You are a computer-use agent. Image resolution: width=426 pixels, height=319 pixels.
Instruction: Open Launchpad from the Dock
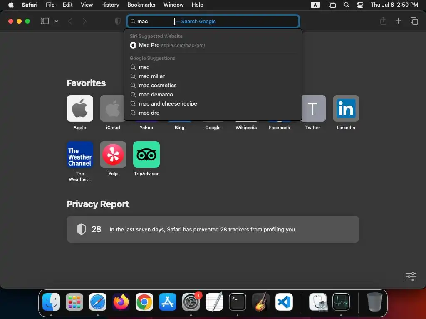pos(74,302)
